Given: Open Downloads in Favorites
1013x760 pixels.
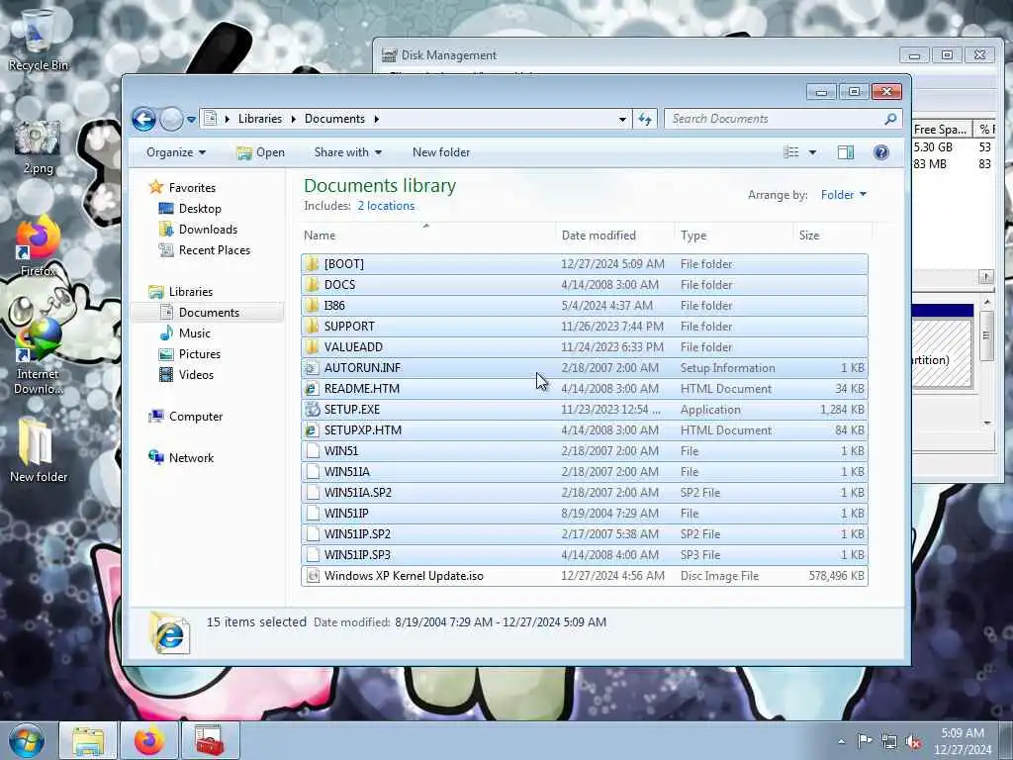Looking at the screenshot, I should tap(208, 230).
